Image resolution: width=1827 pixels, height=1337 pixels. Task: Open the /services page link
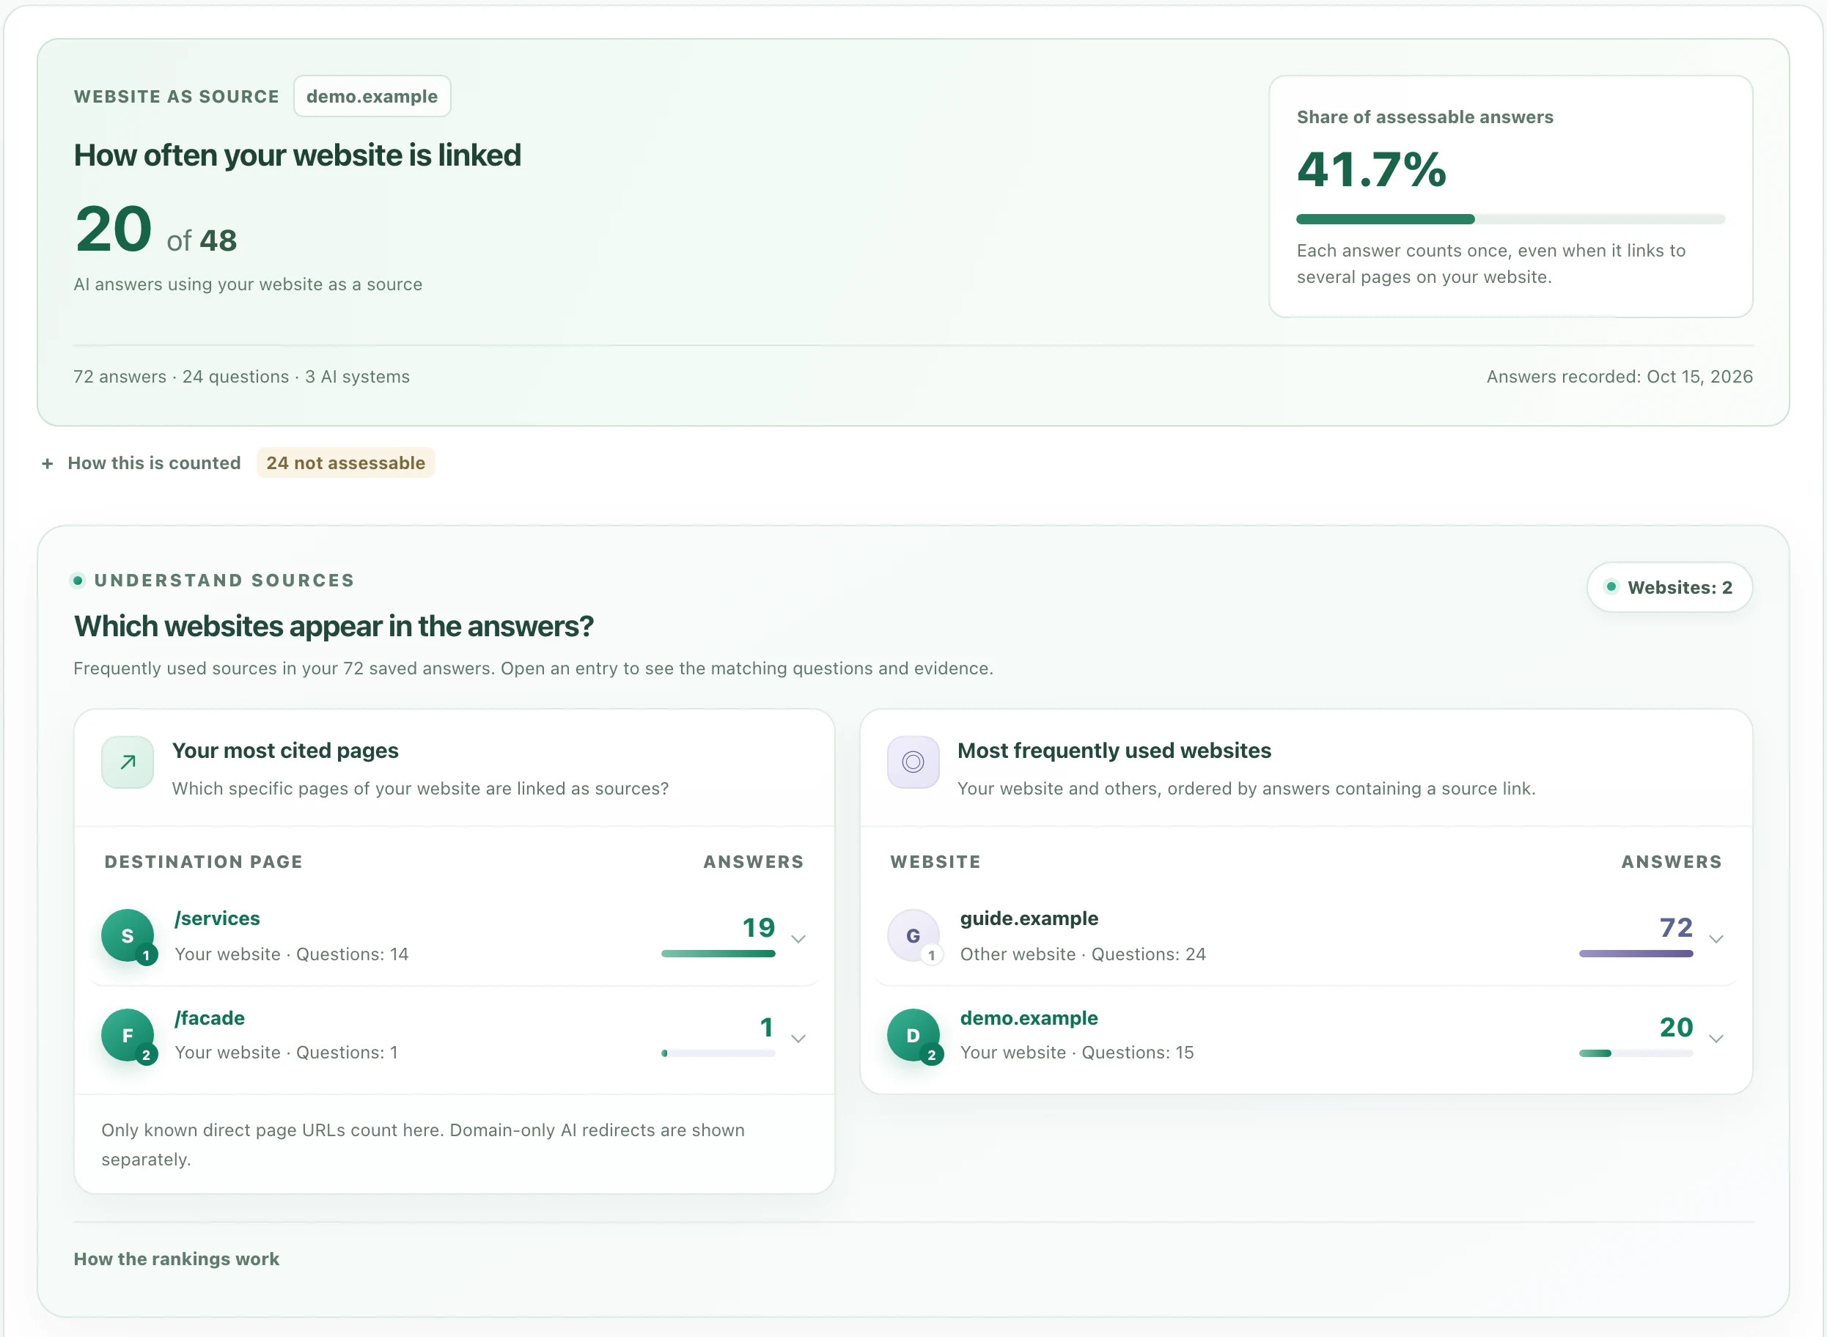[217, 918]
